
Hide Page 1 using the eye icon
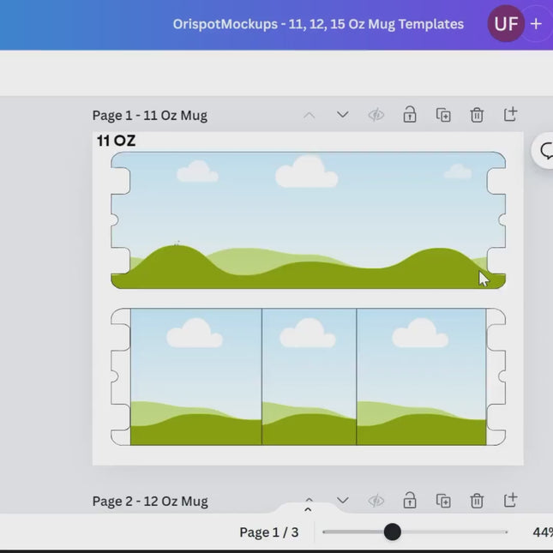click(376, 115)
